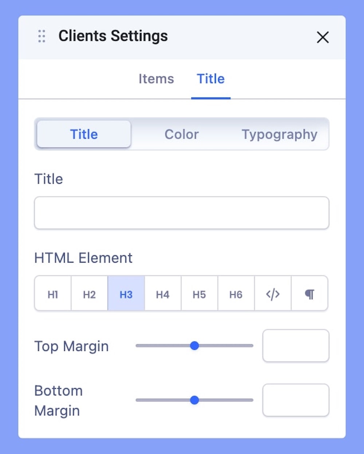Focus the Bottom Margin value box

tap(296, 400)
